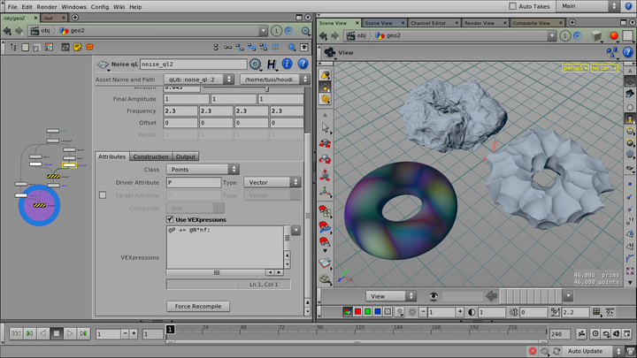Open the persp1 viewport menu
The width and height of the screenshot is (637, 358).
click(574, 67)
